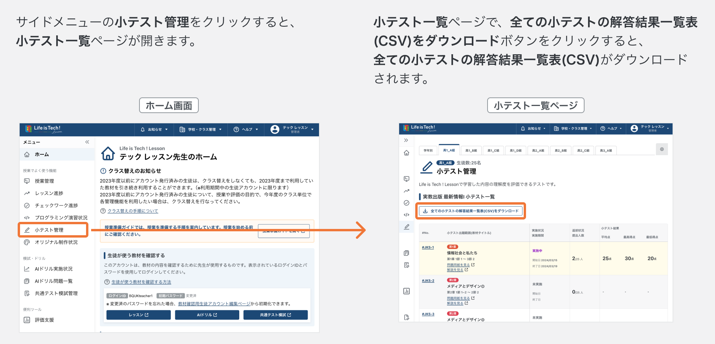The image size is (715, 344).
Task: Expand 学校・クラス管理 dropdown on quiz list page
Action: pyautogui.click(x=573, y=128)
